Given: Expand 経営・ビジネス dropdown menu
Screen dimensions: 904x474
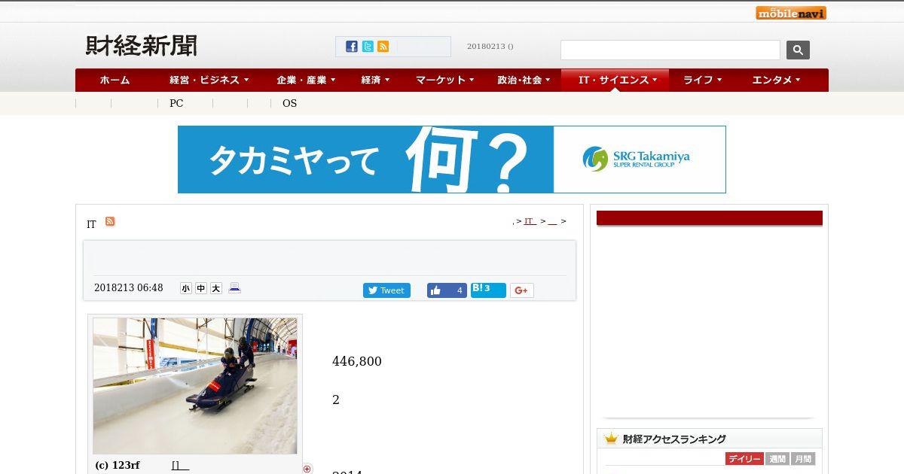Looking at the screenshot, I should pos(209,80).
